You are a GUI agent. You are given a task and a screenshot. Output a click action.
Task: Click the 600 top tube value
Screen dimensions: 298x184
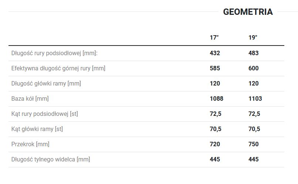click(254, 68)
